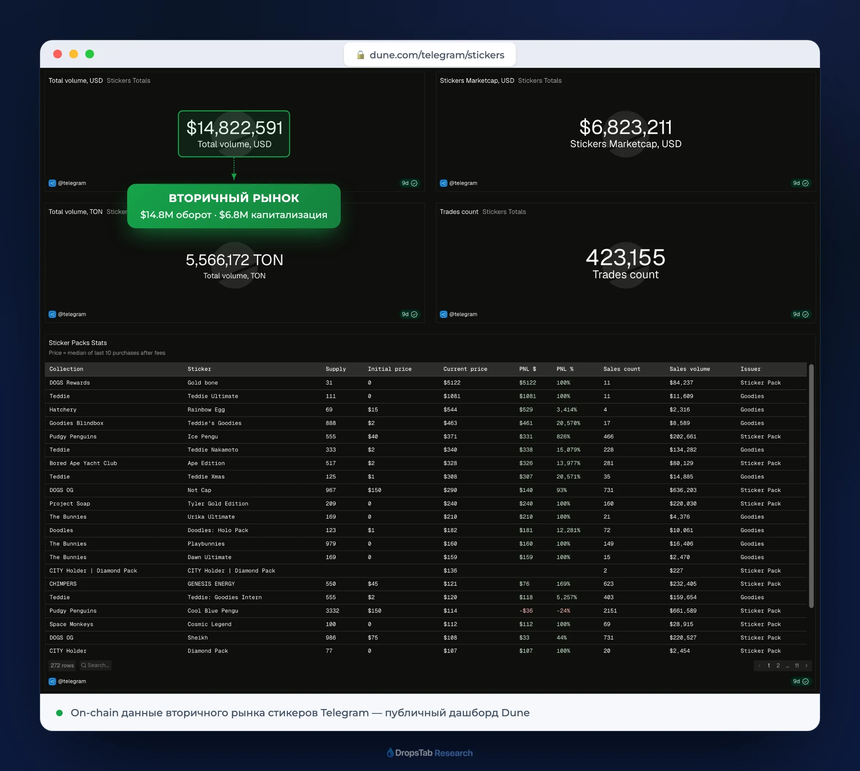Screen dimensions: 860x771
Task: Jump to page 11 of the table
Action: click(797, 666)
